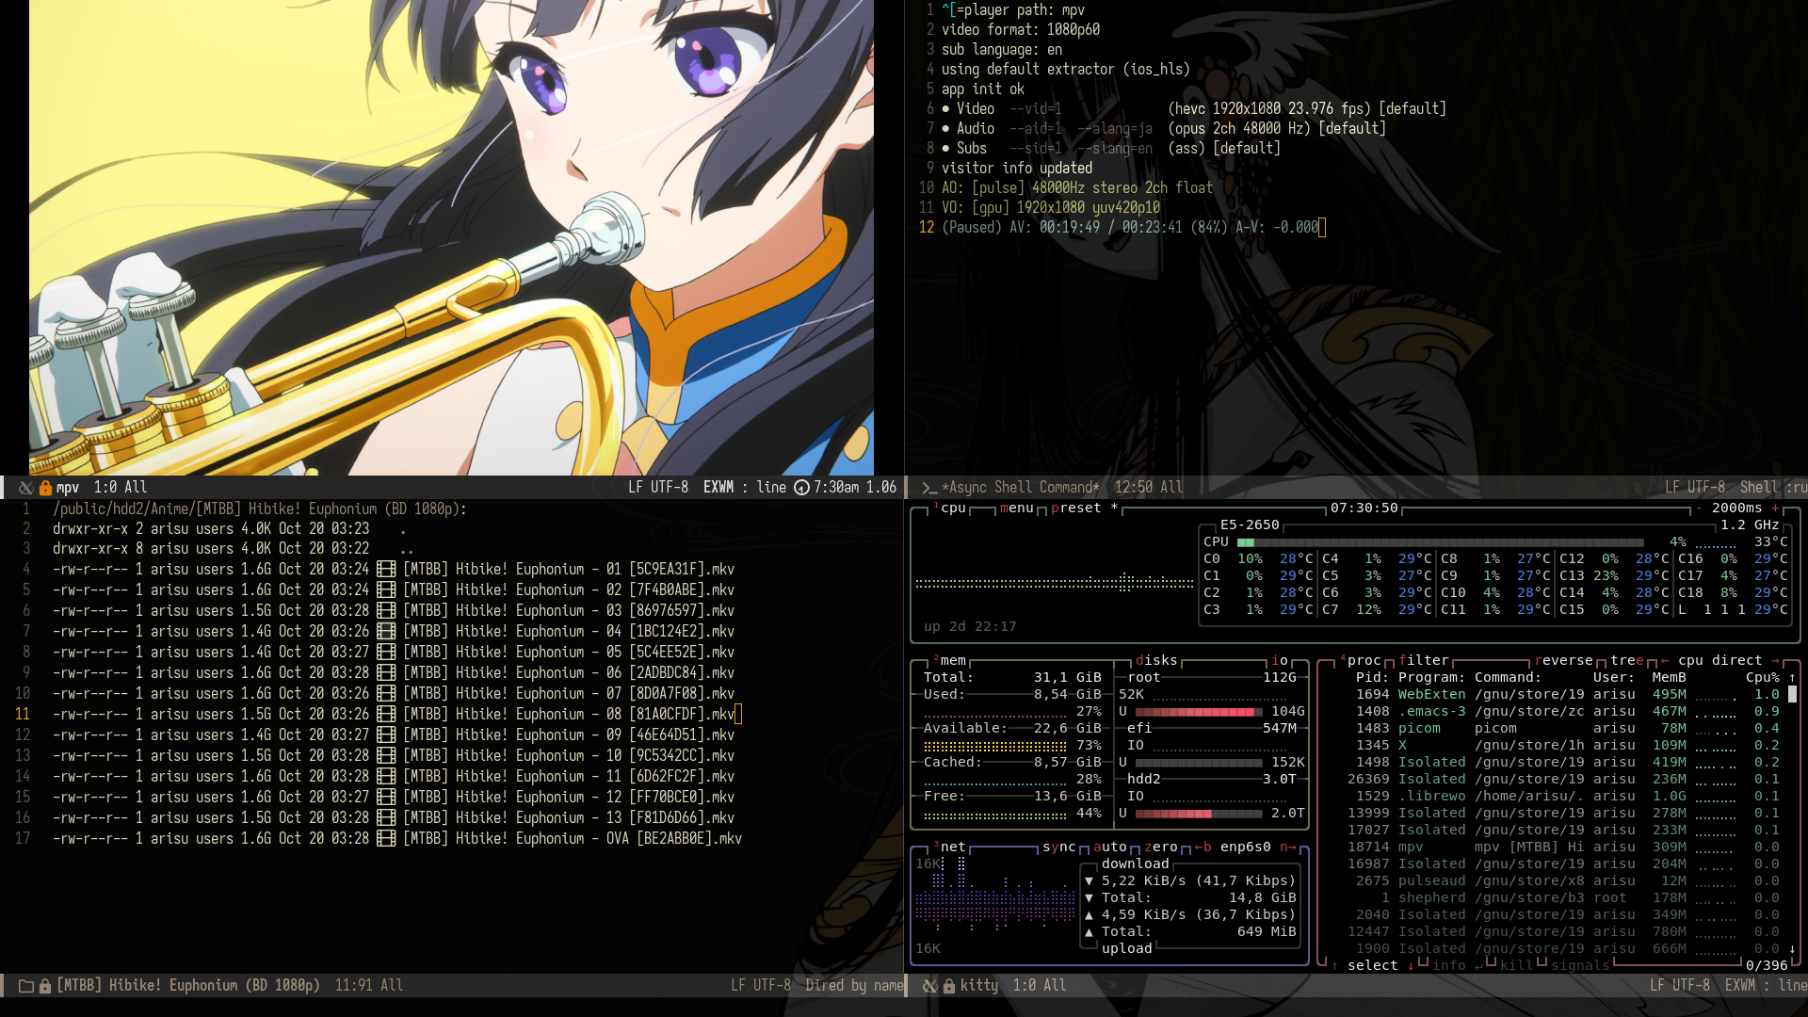1808x1017 pixels.
Task: Click the film icon for Euphonium episode 01
Action: point(386,570)
